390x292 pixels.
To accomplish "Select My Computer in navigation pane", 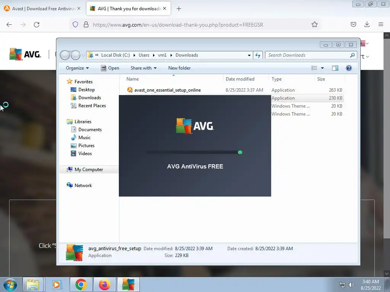I will pyautogui.click(x=89, y=170).
